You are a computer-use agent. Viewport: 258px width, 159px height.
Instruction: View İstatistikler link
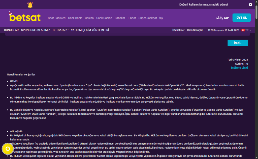(x=178, y=30)
